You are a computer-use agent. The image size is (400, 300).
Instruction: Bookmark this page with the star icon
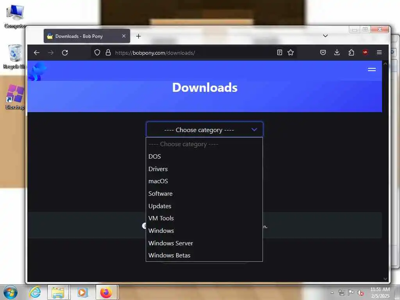coord(291,53)
